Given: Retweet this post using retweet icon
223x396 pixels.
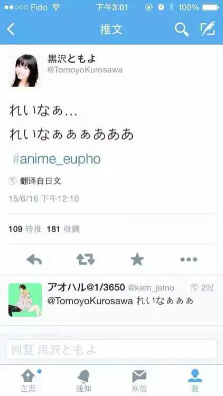Looking at the screenshot, I should [86, 259].
